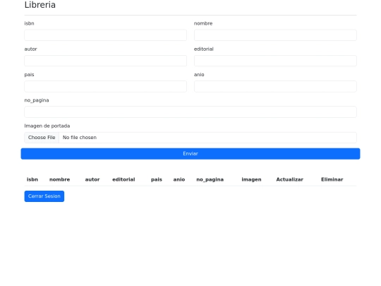Click the anio input field
The width and height of the screenshot is (381, 286).
(x=275, y=86)
